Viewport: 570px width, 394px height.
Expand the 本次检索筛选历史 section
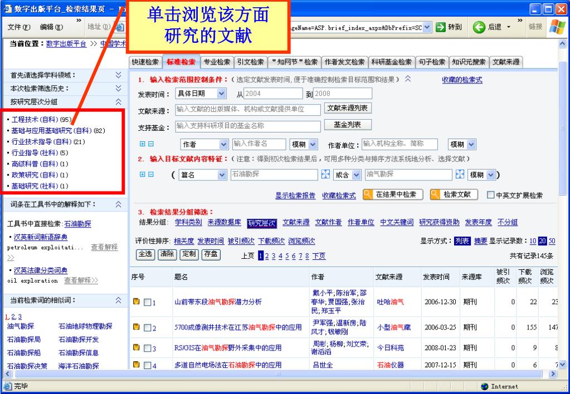tap(119, 88)
